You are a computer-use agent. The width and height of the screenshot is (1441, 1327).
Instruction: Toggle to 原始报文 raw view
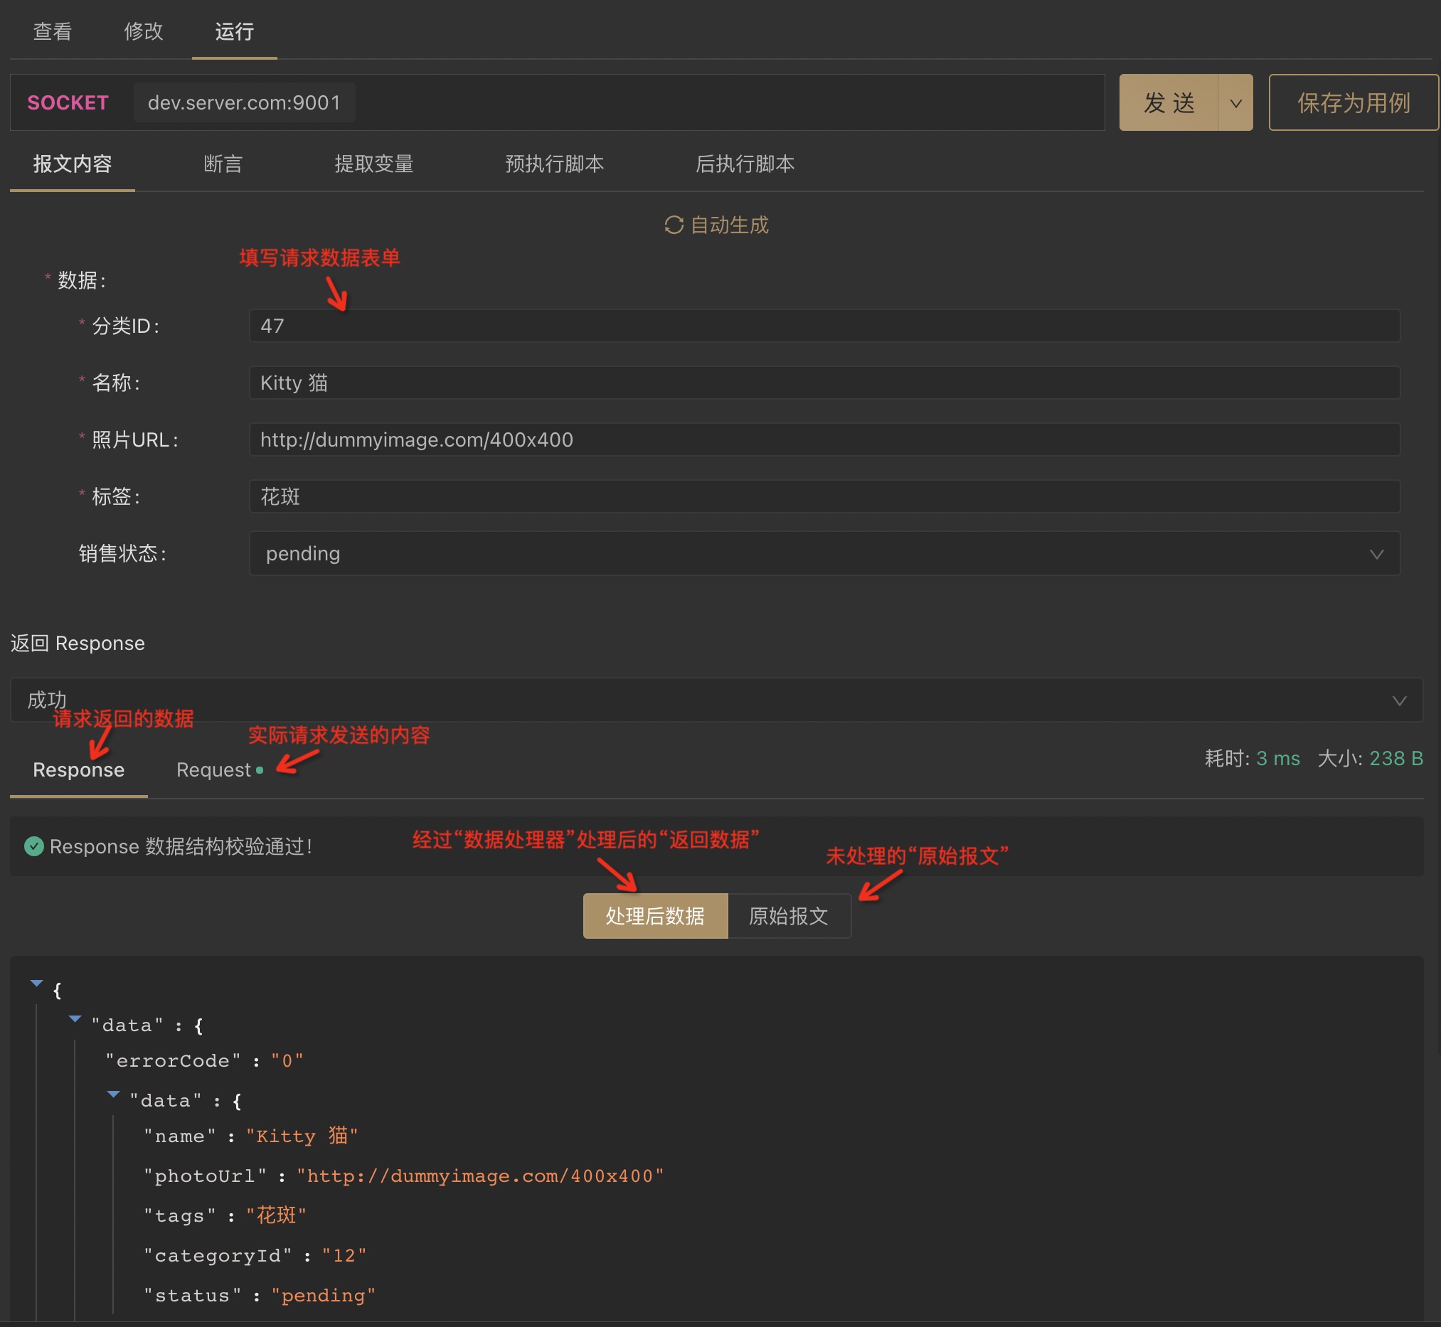788,916
